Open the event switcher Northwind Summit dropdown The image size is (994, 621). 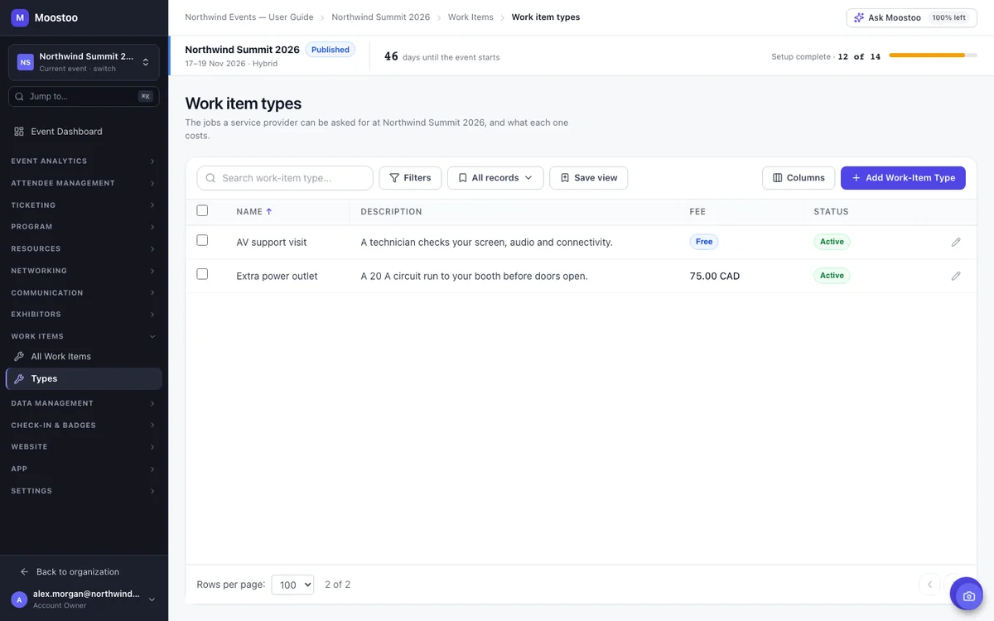click(84, 62)
